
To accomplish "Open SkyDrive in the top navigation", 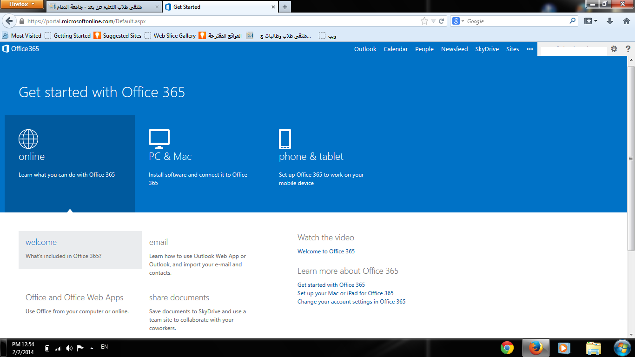I will (x=487, y=49).
